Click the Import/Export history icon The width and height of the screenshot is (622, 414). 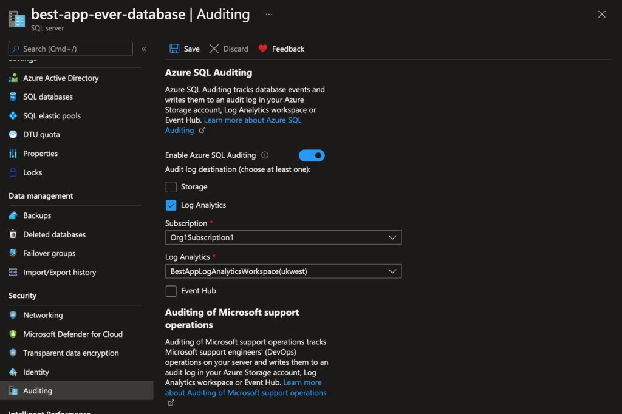[13, 272]
